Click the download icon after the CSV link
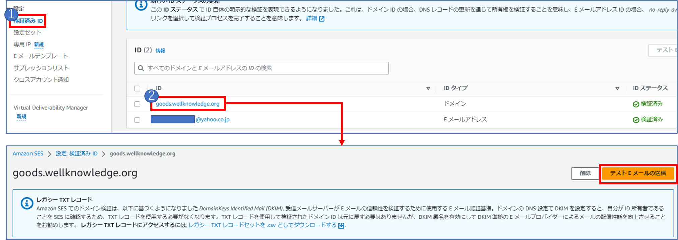 pos(341,226)
